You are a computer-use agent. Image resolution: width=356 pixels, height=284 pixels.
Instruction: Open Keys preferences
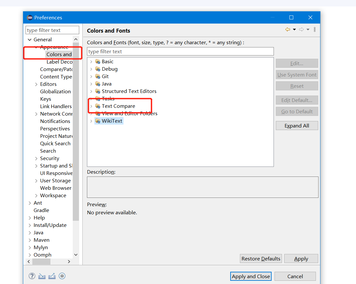(46, 99)
